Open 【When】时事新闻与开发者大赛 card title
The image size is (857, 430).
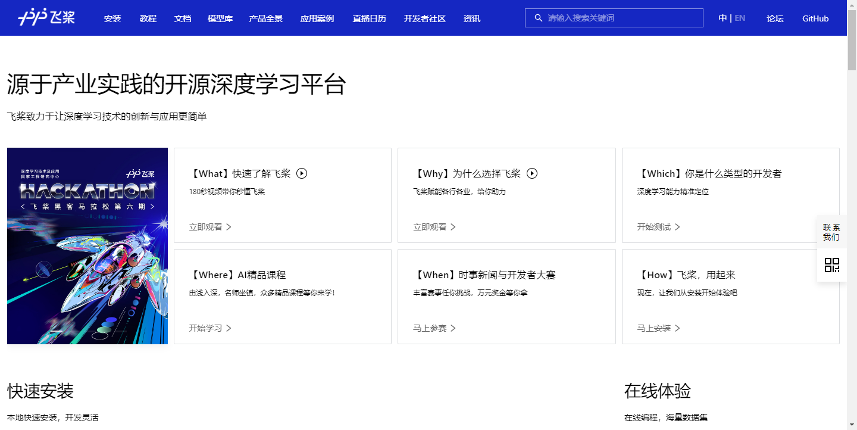pyautogui.click(x=484, y=275)
